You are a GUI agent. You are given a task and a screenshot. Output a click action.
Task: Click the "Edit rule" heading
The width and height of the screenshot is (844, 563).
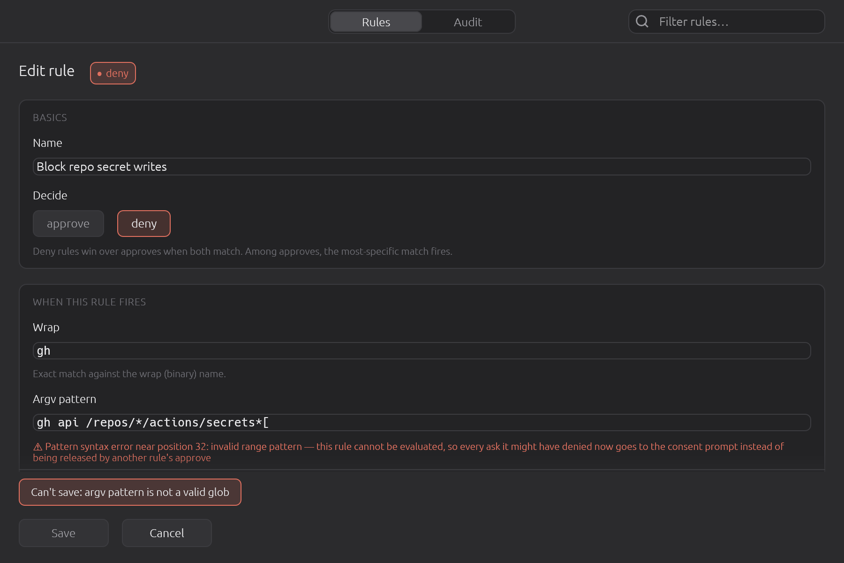click(47, 71)
